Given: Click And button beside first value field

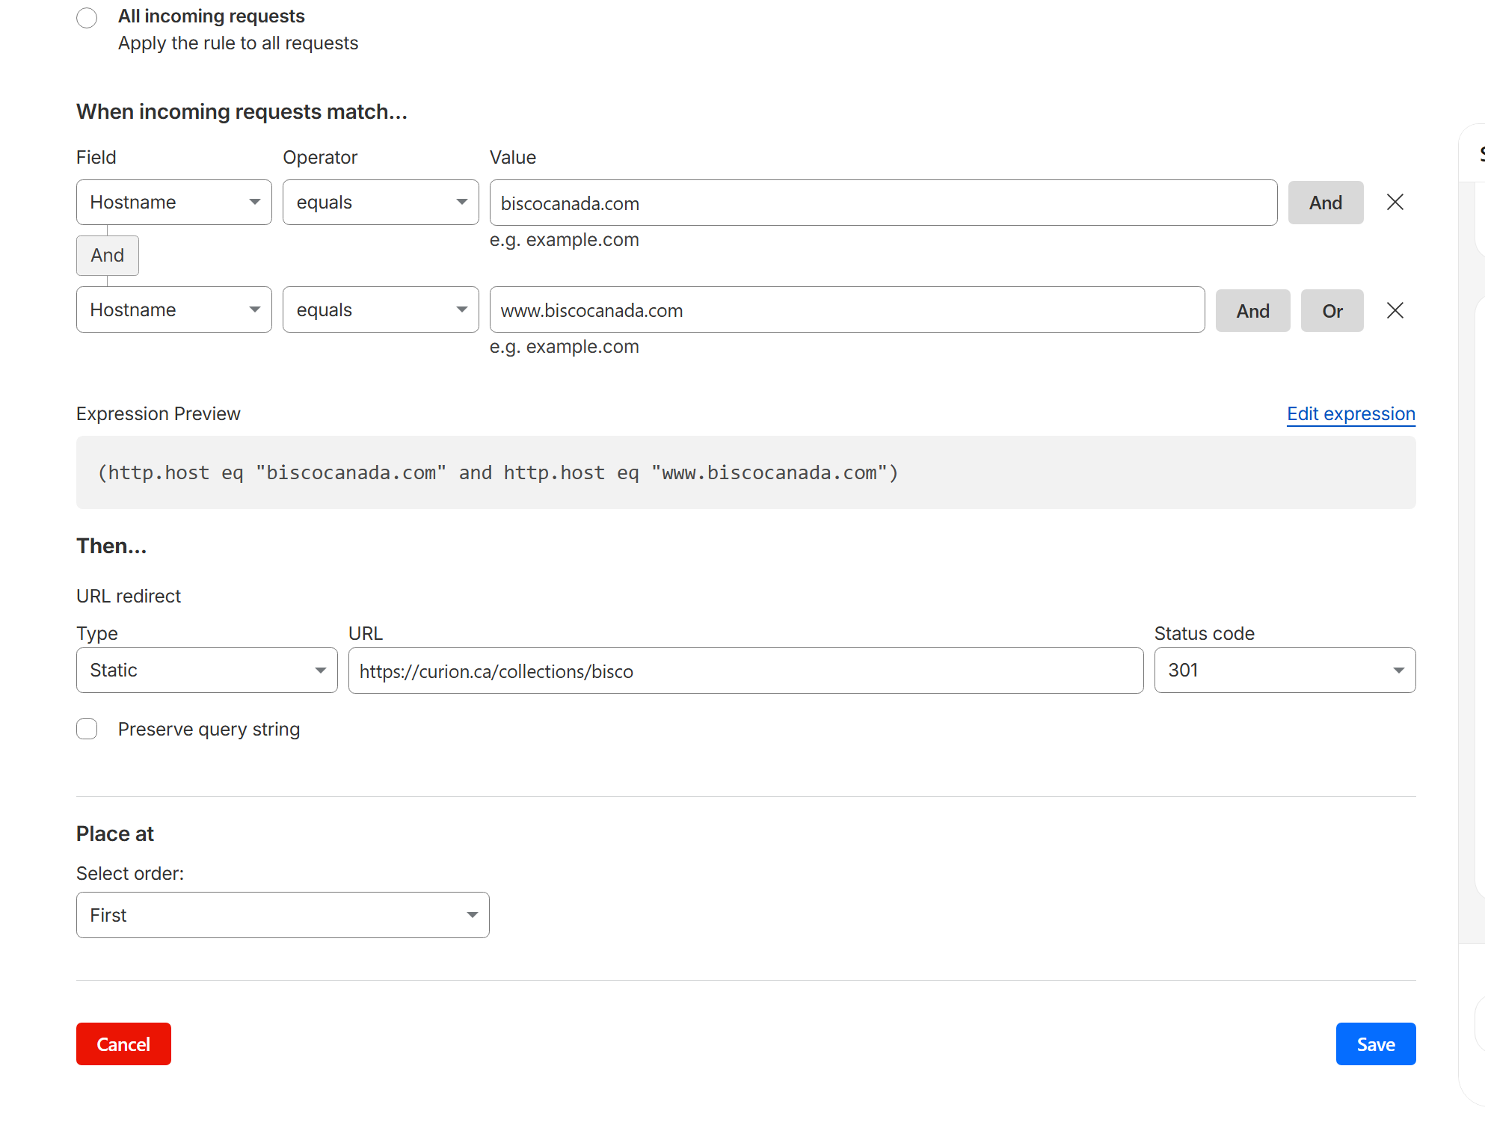Looking at the screenshot, I should click(x=1325, y=203).
